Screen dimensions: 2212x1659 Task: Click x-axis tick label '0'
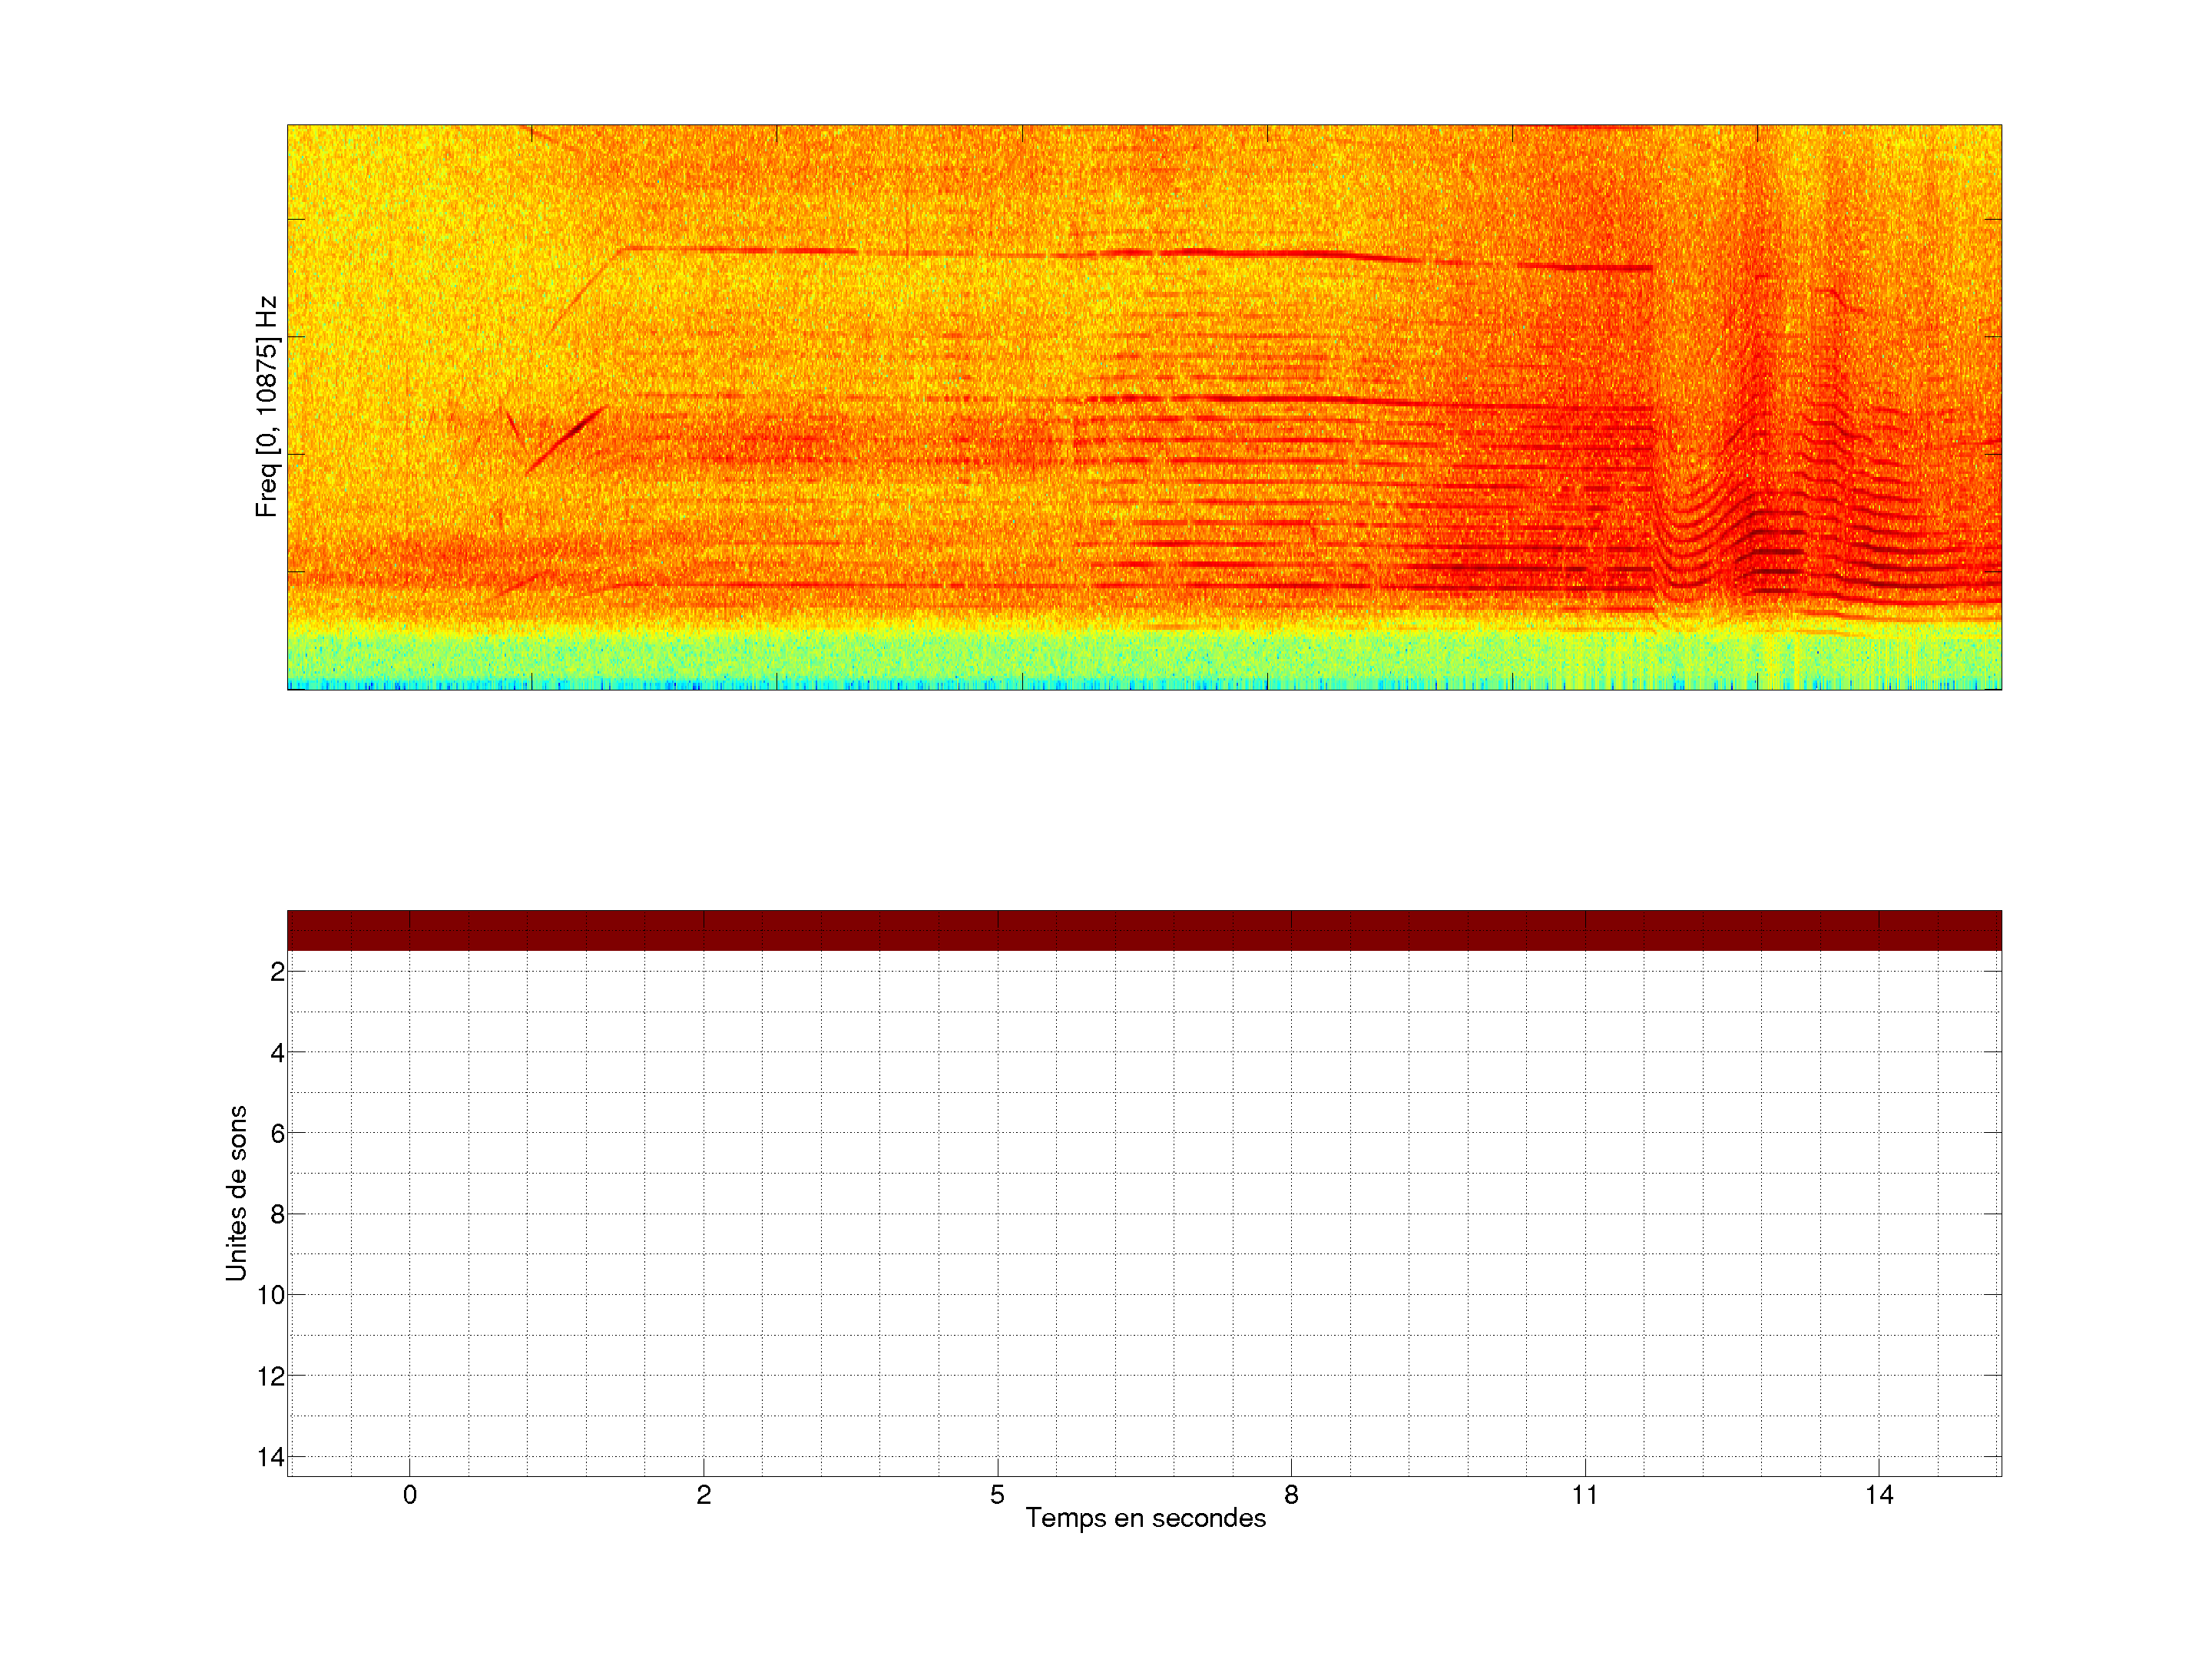click(410, 1495)
